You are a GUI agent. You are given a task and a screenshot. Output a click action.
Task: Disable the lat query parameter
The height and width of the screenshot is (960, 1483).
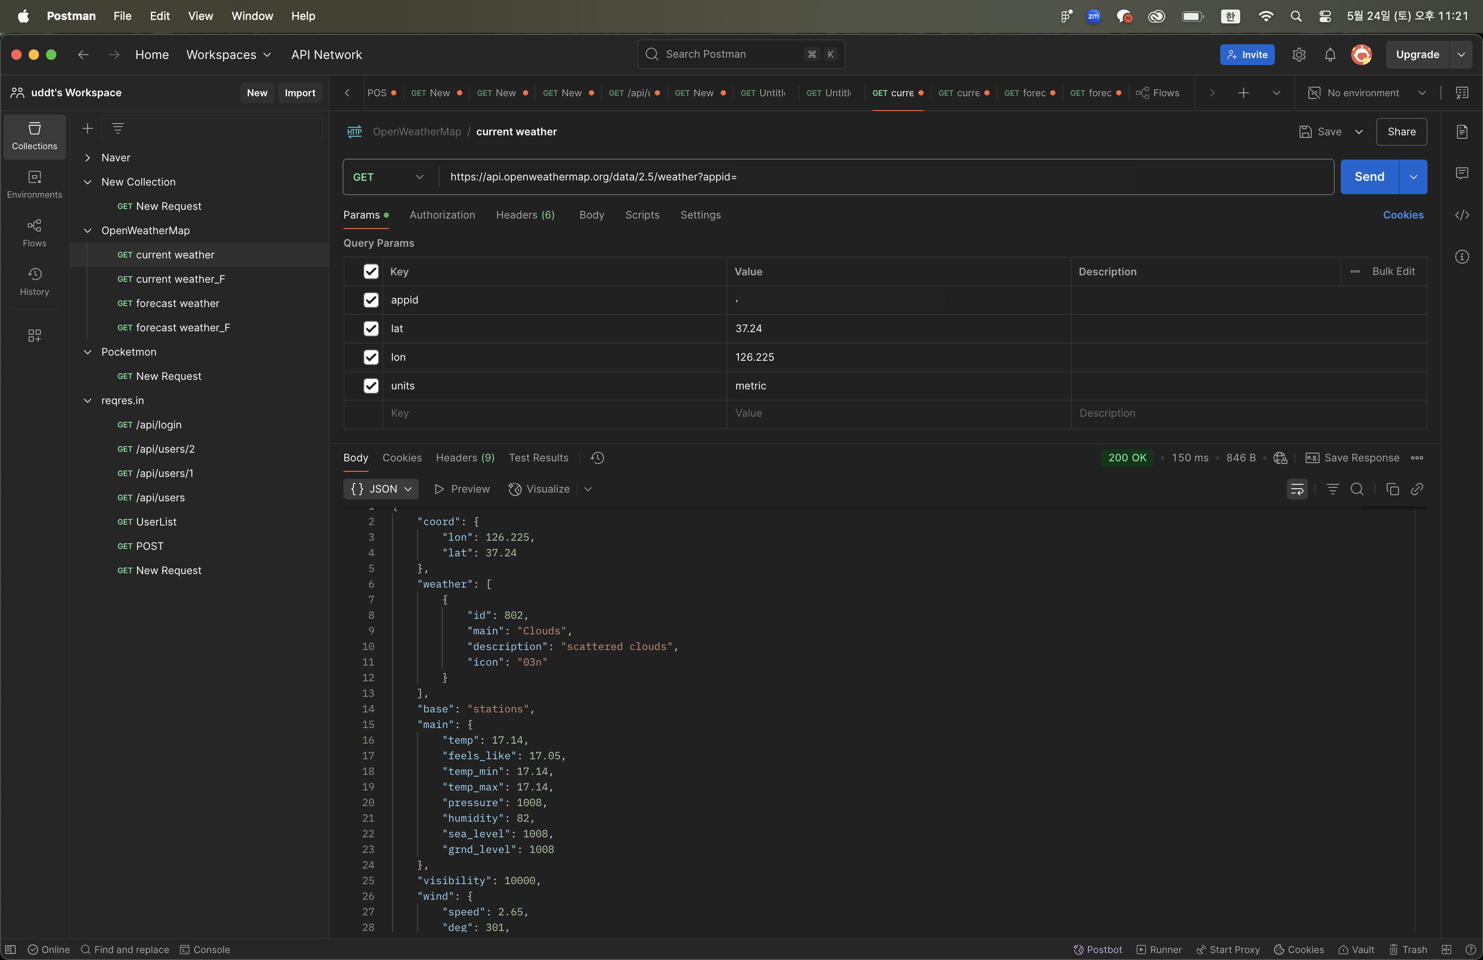point(371,328)
